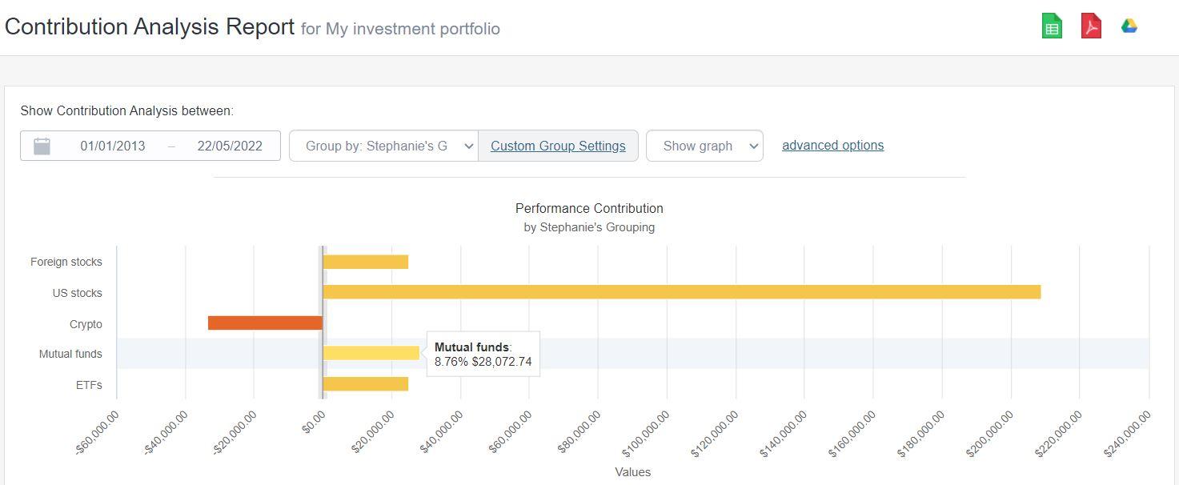Click the Crypto category label

87,324
